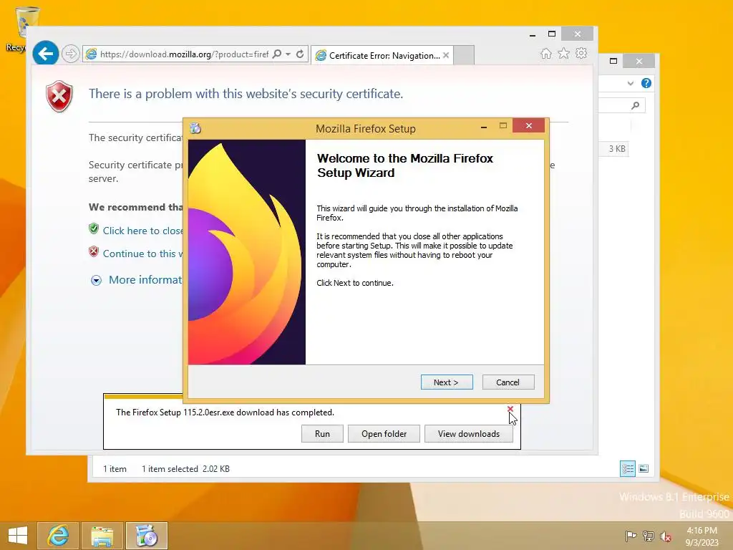The width and height of the screenshot is (733, 550).
Task: Expand the File Explorer ribbon chevron
Action: point(631,83)
